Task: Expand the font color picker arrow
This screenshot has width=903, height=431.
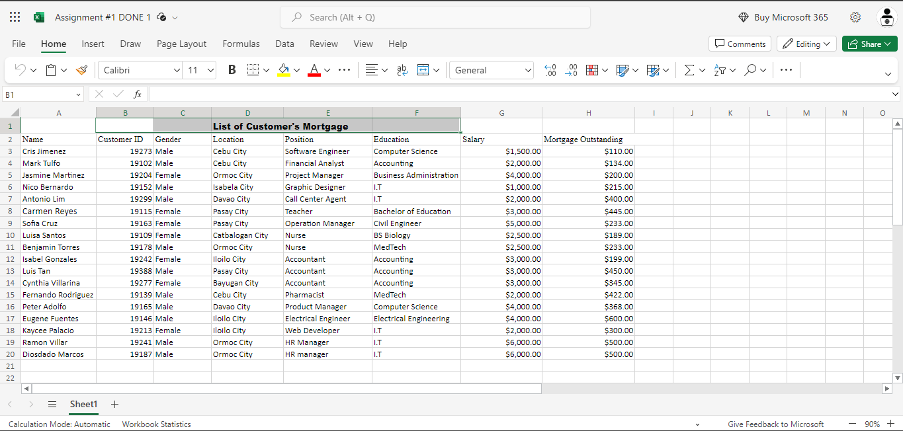Action: 327,70
